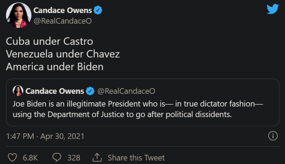This screenshot has height=164, width=285.
Task: Open the Candace Owens name at the top
Action: [x=63, y=10]
